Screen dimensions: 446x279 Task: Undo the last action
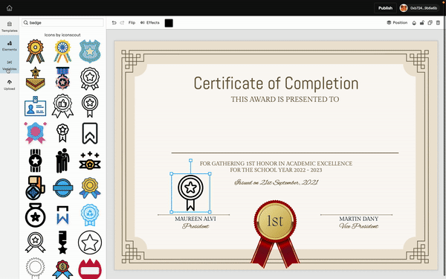[114, 23]
